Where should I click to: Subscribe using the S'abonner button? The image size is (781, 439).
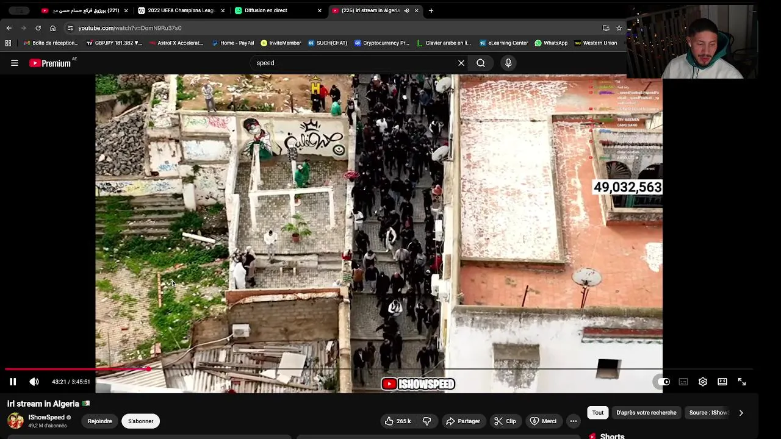141,421
